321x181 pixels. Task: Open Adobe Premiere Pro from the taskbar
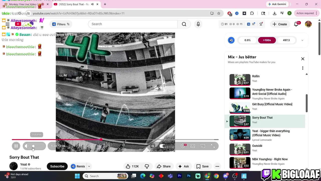pyautogui.click(x=180, y=176)
